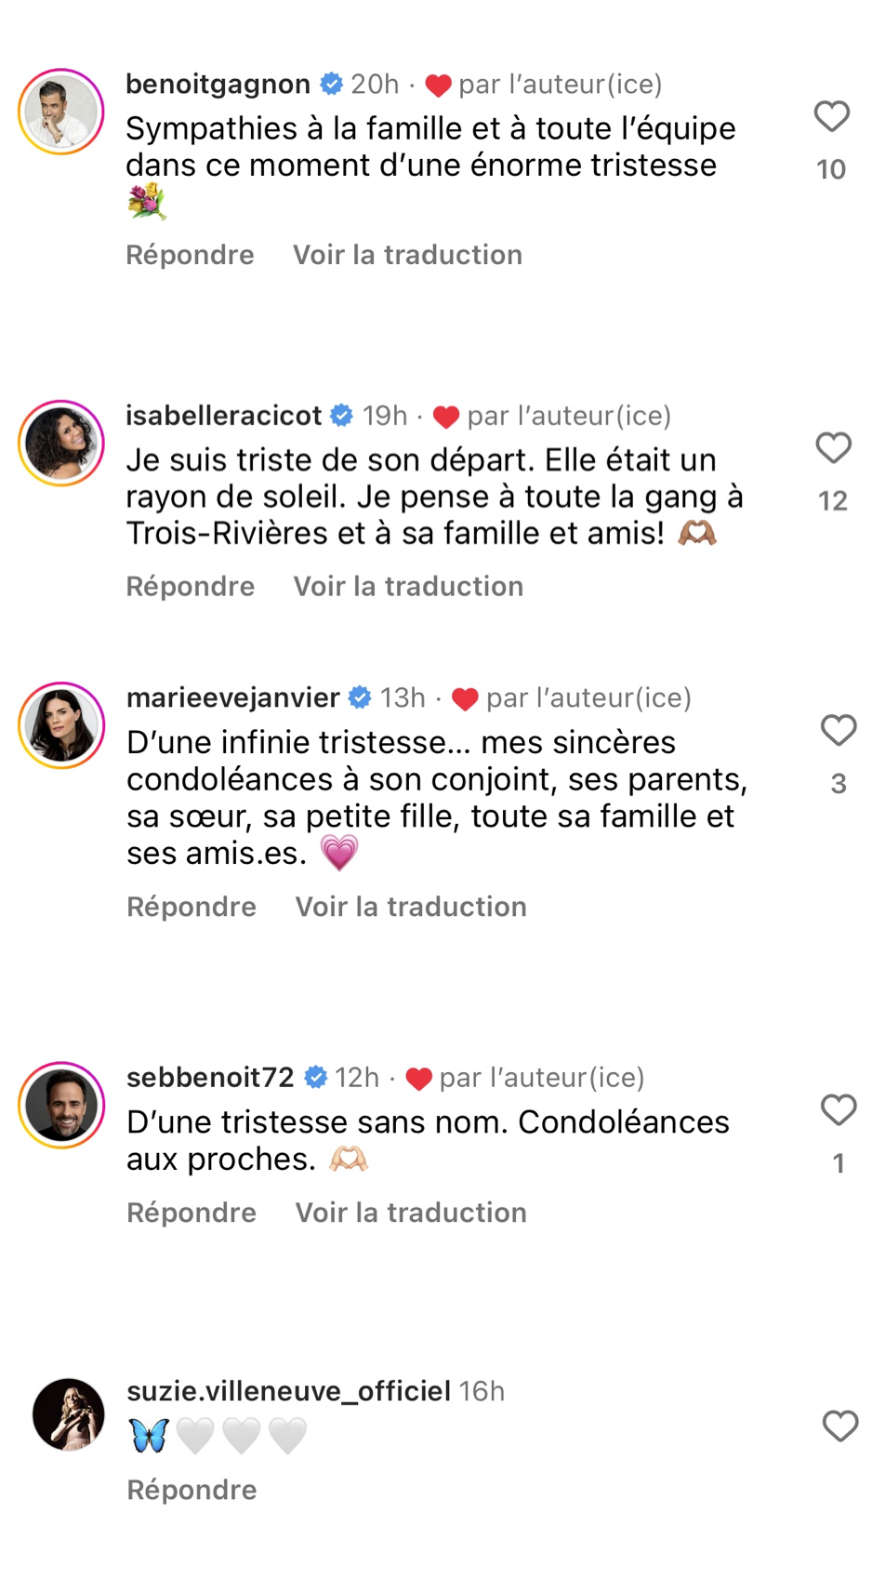Reply to suzie.villeneuve_officiel's comment

pos(192,1490)
